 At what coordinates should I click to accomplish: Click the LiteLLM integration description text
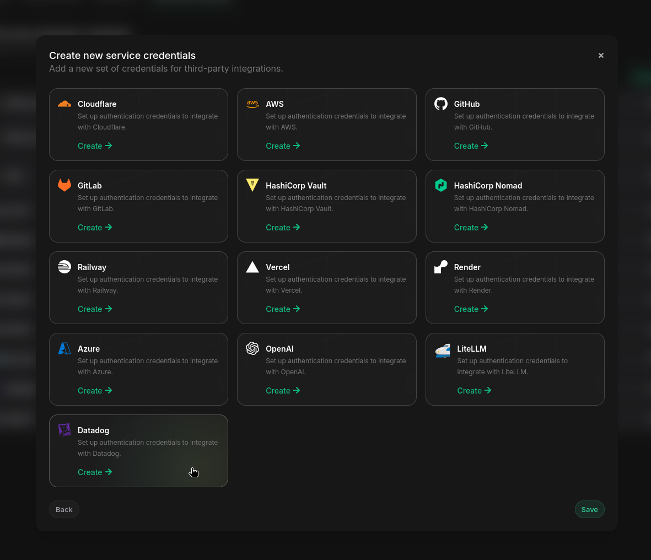pyautogui.click(x=512, y=367)
